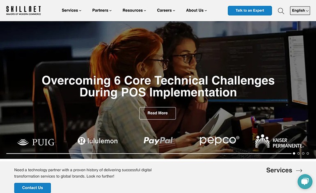Image resolution: width=316 pixels, height=193 pixels.
Task: Click the PUIG client logo
Action: pyautogui.click(x=36, y=142)
